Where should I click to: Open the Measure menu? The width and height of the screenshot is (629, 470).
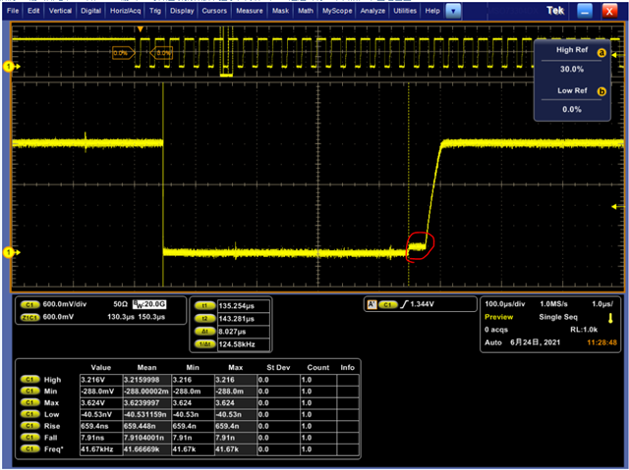coord(250,10)
